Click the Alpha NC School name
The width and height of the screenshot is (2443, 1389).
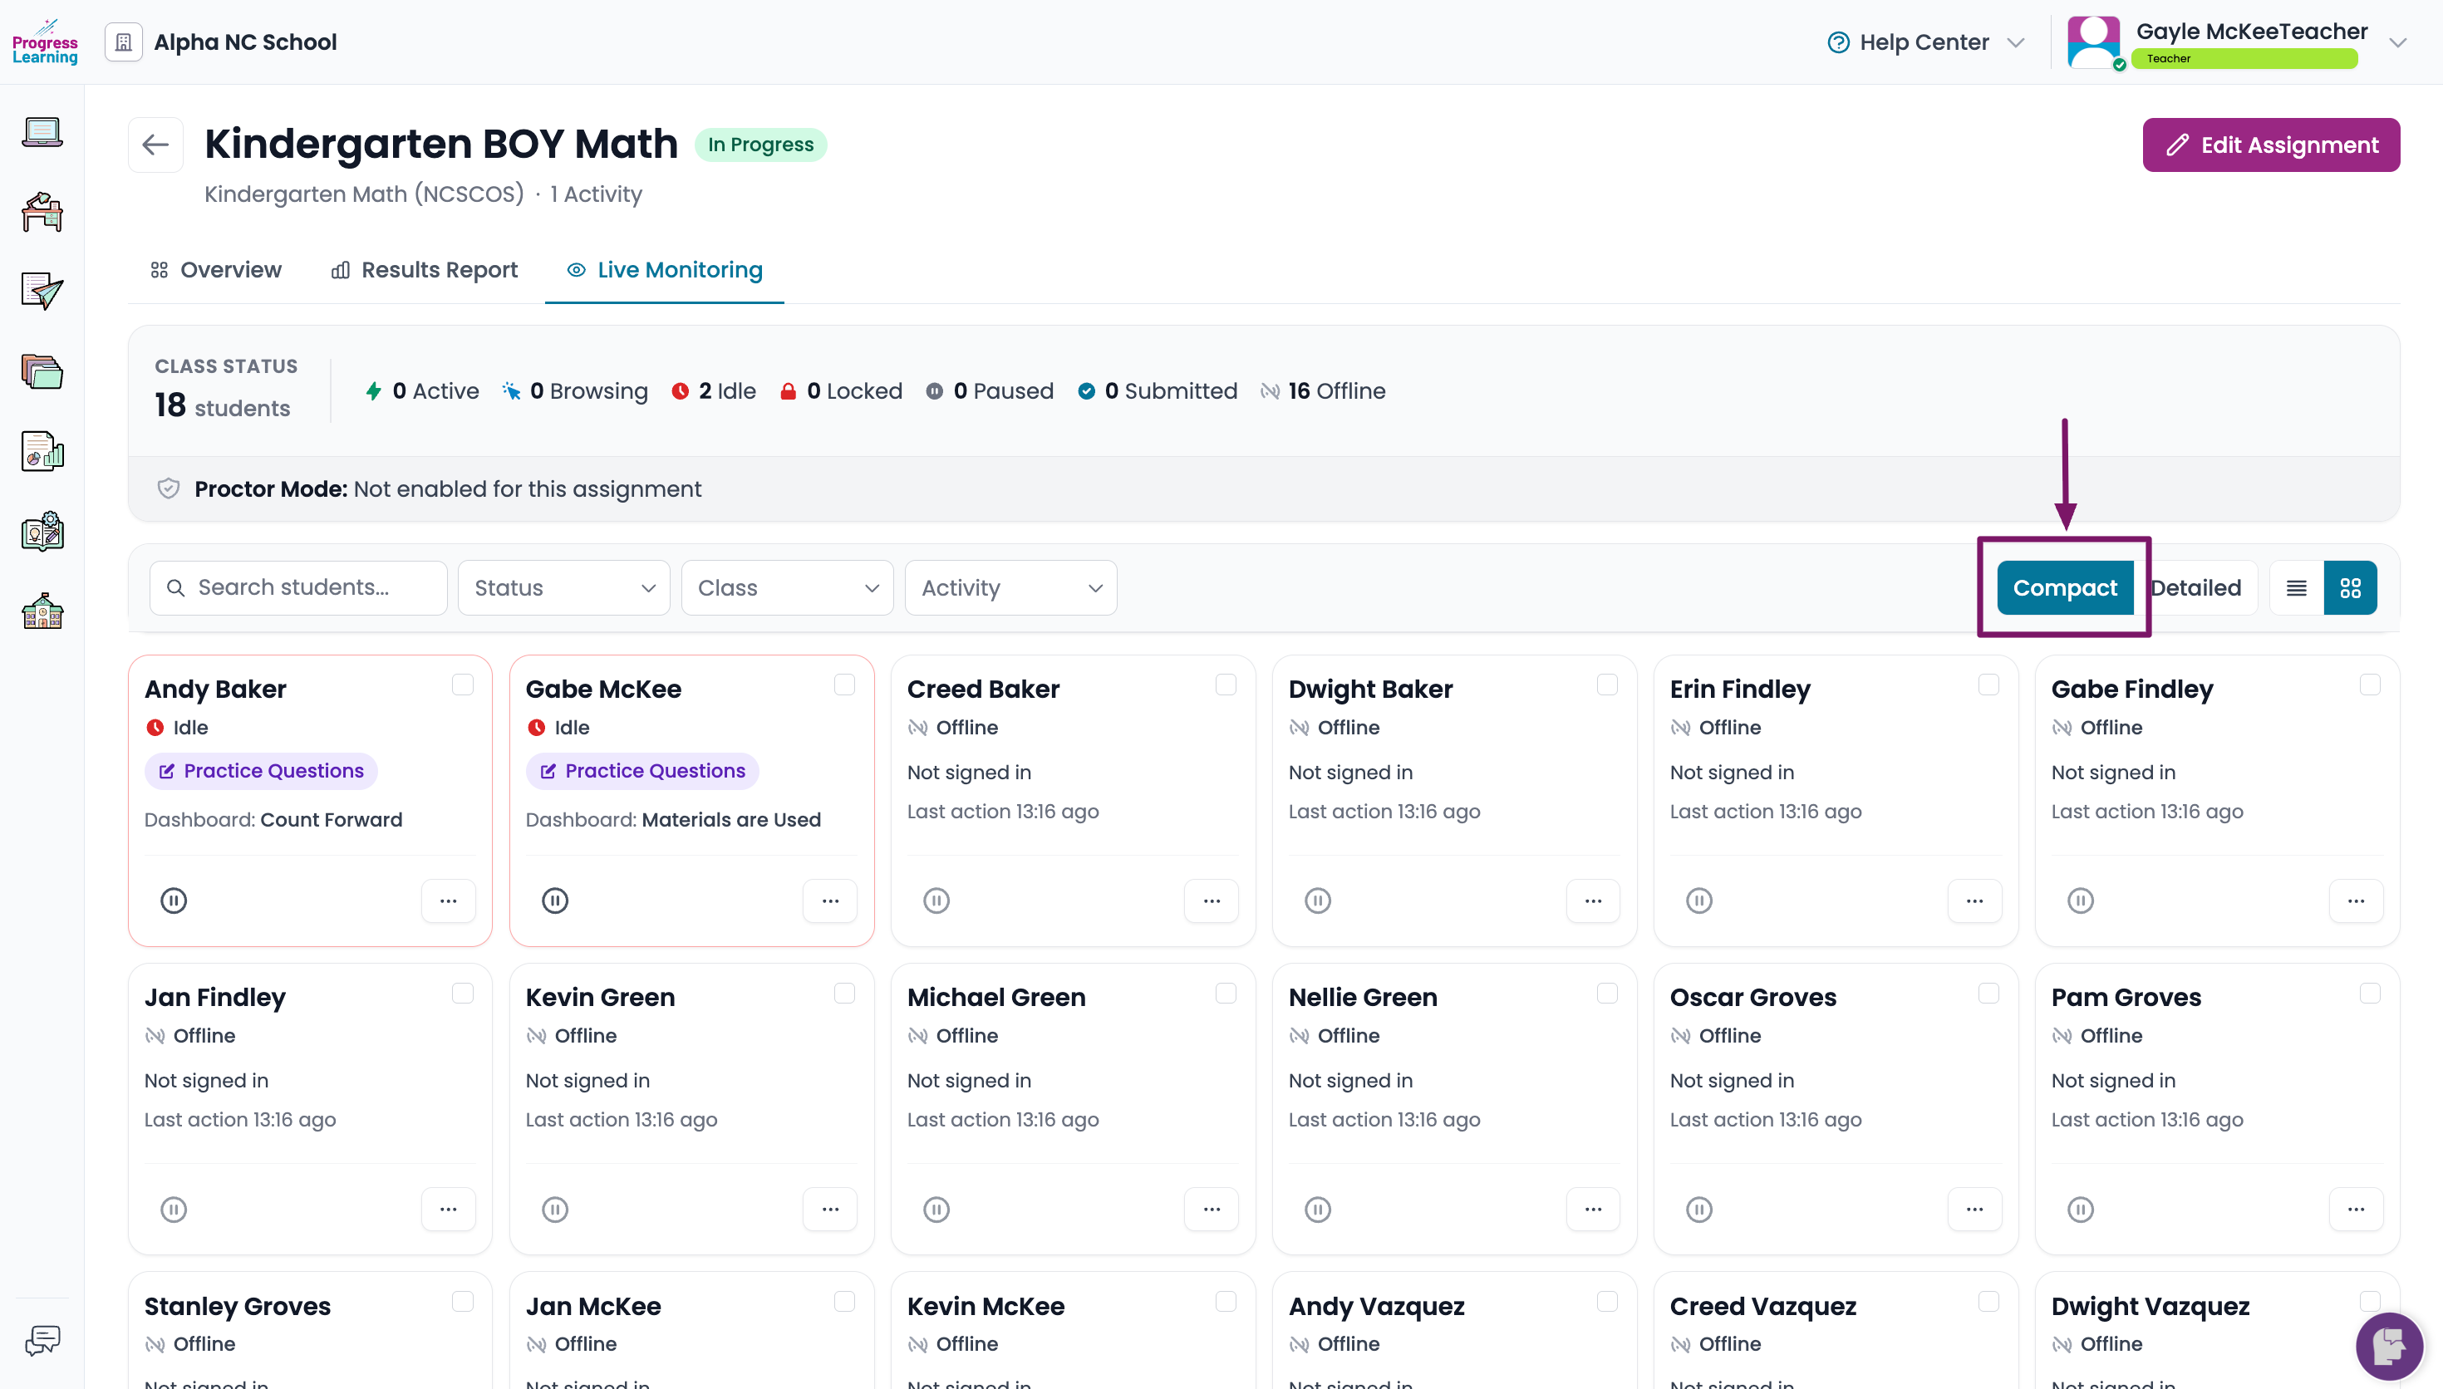(245, 42)
